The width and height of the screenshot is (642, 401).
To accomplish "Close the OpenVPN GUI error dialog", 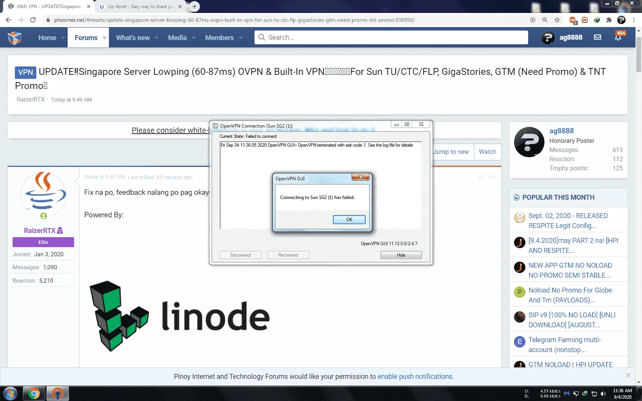I will click(360, 177).
